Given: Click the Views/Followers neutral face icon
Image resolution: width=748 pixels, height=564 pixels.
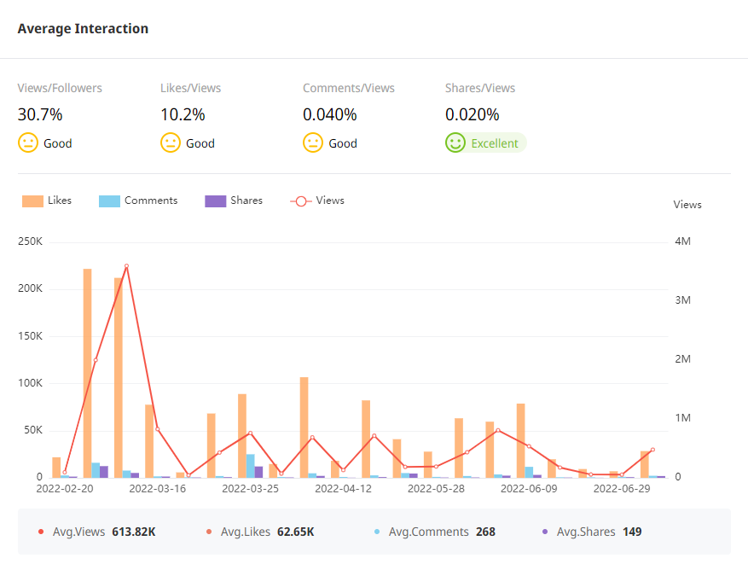Looking at the screenshot, I should click(x=28, y=142).
